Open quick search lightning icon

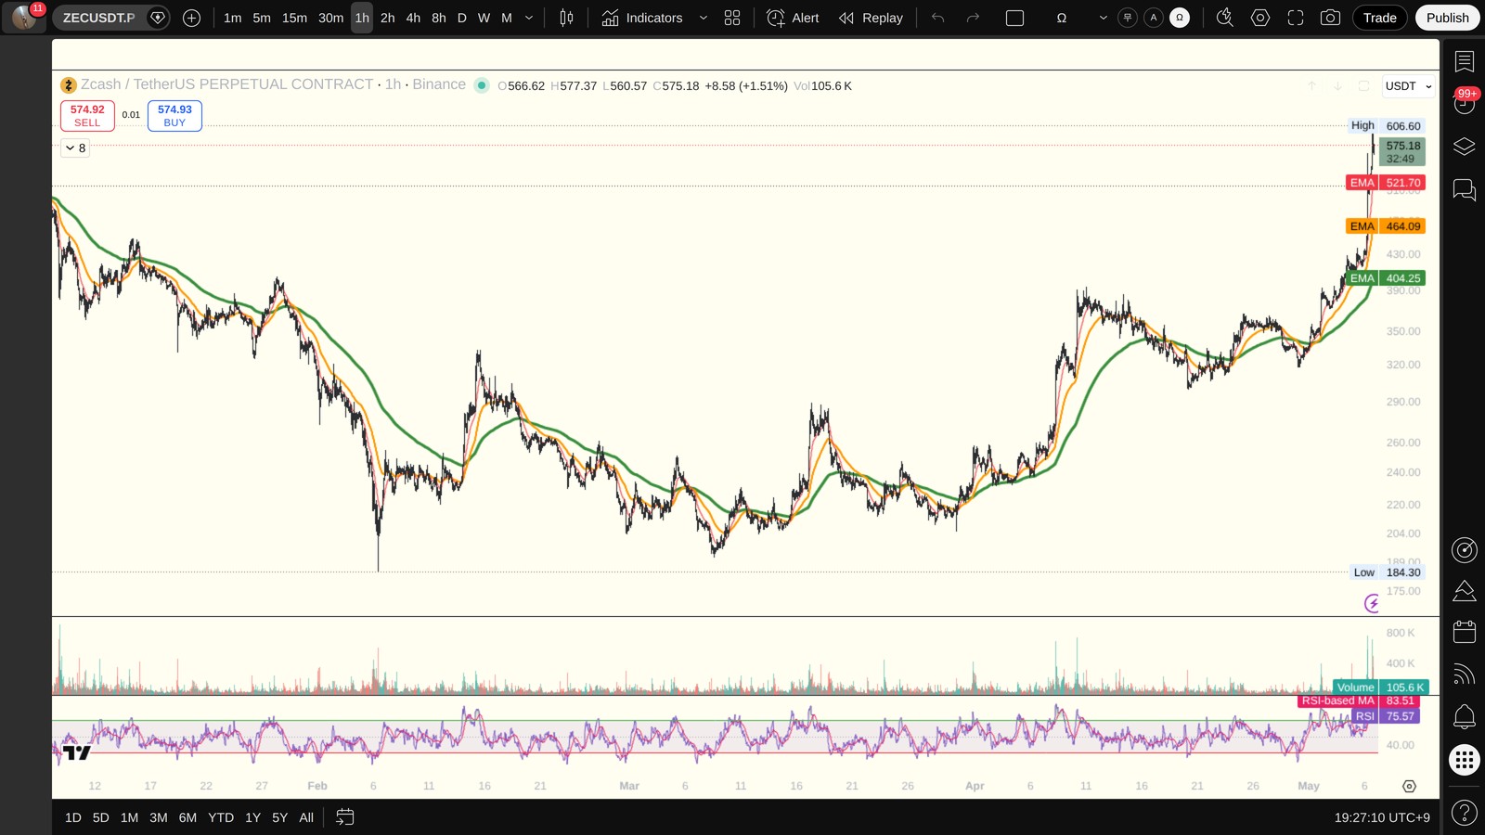tap(1225, 18)
